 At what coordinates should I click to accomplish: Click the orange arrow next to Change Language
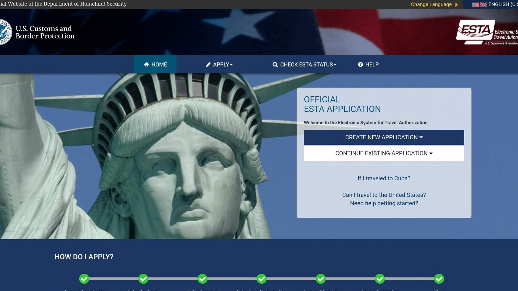tap(456, 5)
